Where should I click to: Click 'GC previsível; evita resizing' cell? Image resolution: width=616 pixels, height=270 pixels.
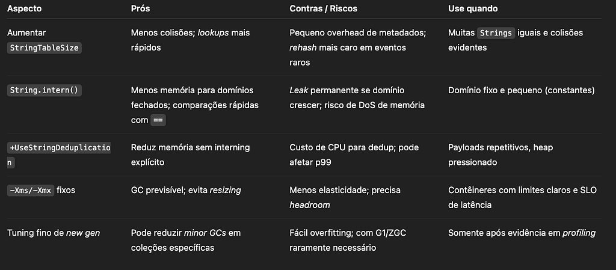tap(186, 191)
